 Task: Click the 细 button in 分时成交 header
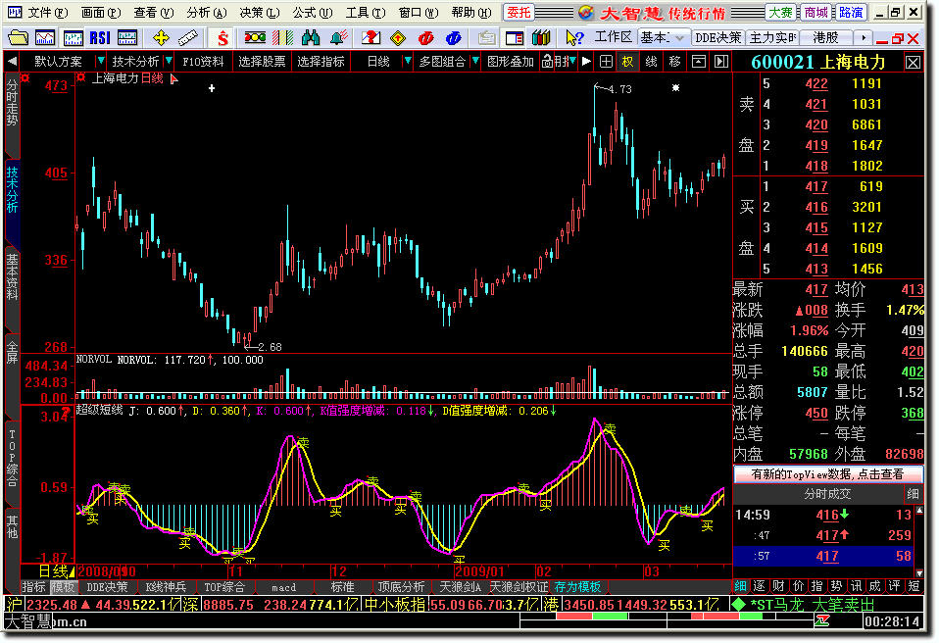coord(913,494)
